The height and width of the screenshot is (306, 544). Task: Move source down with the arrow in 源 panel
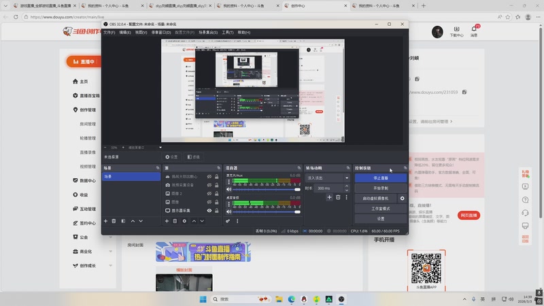coord(202,221)
